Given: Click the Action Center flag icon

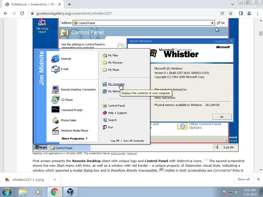Looking at the screenshot, I should (x=225, y=192).
